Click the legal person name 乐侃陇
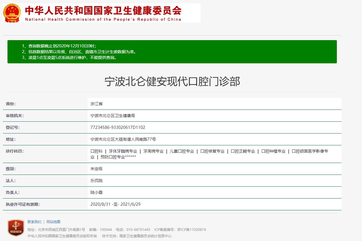Screen dimensions: 362x241 point(96,181)
